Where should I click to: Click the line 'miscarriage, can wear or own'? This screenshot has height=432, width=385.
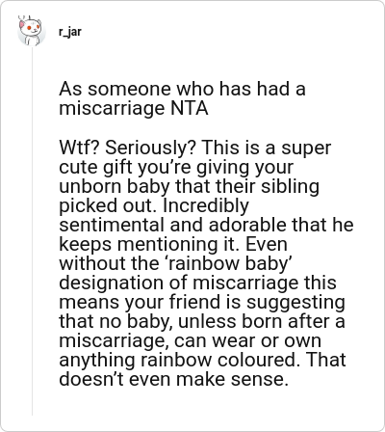coord(190,340)
